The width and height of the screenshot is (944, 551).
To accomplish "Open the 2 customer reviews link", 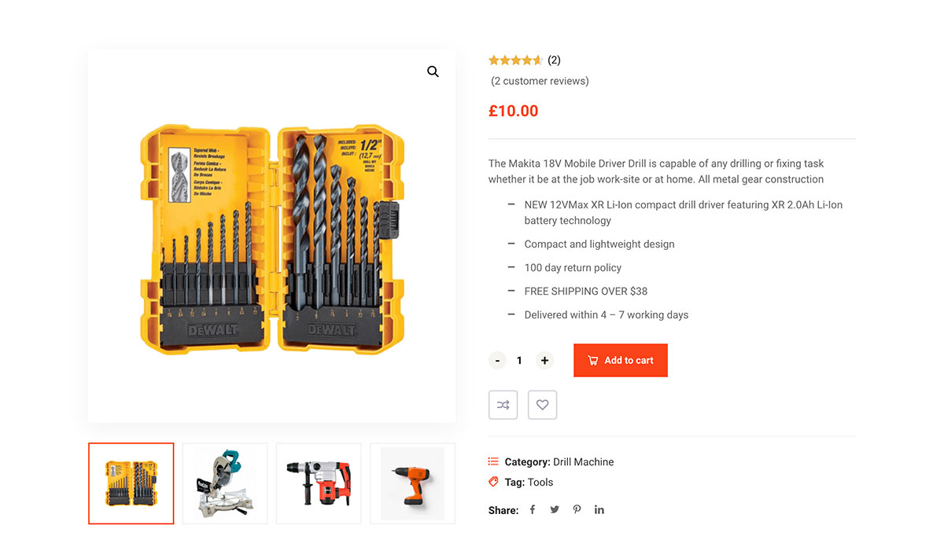I will point(540,81).
